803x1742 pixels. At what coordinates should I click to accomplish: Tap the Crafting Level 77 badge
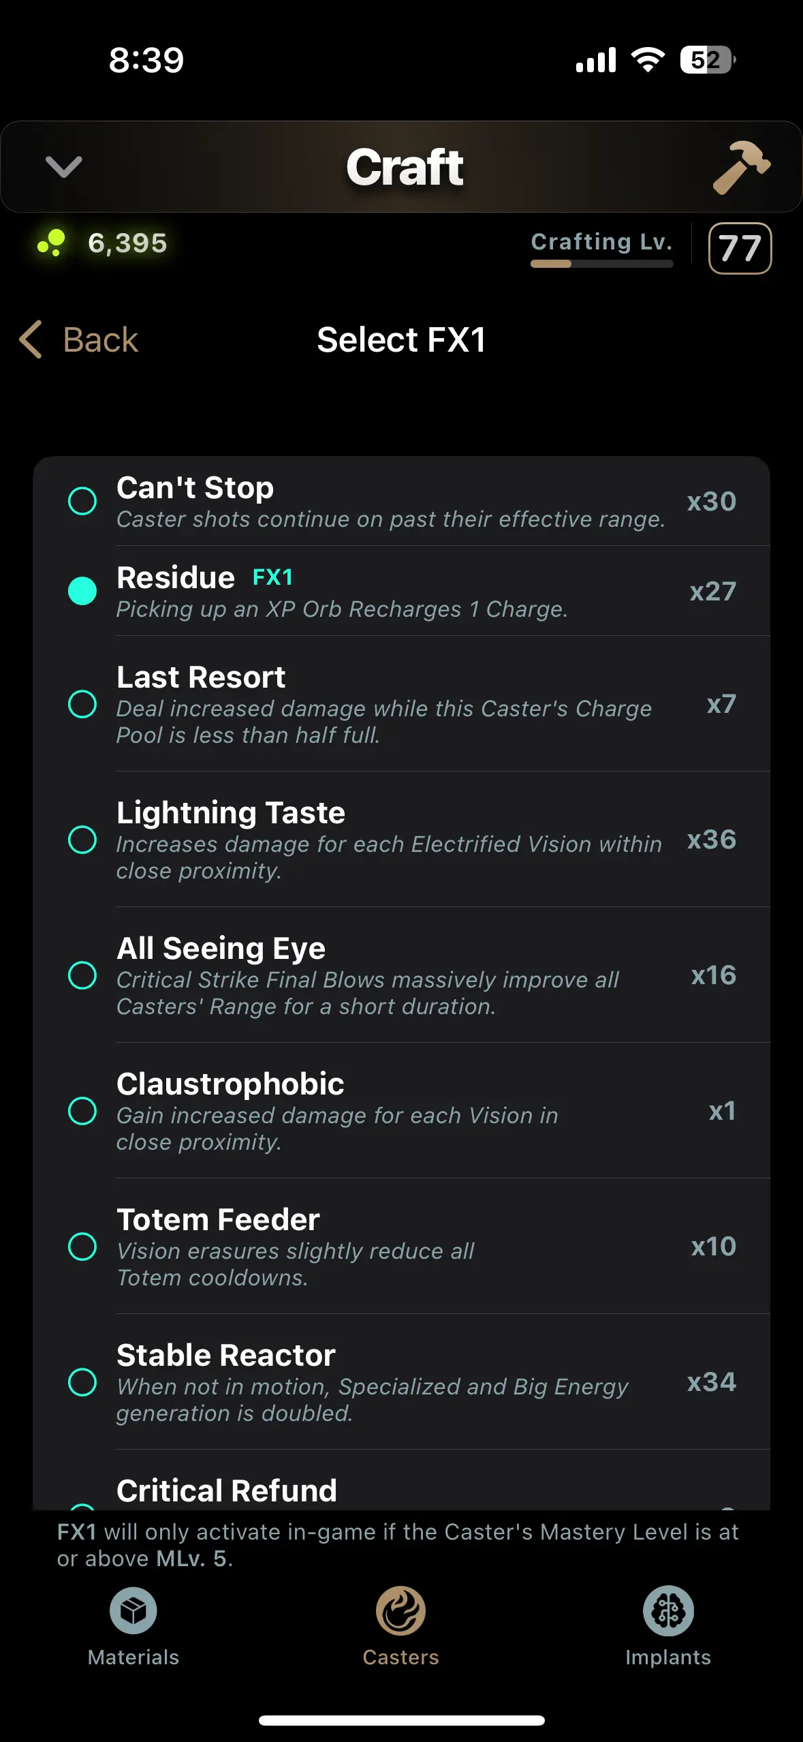click(x=740, y=249)
